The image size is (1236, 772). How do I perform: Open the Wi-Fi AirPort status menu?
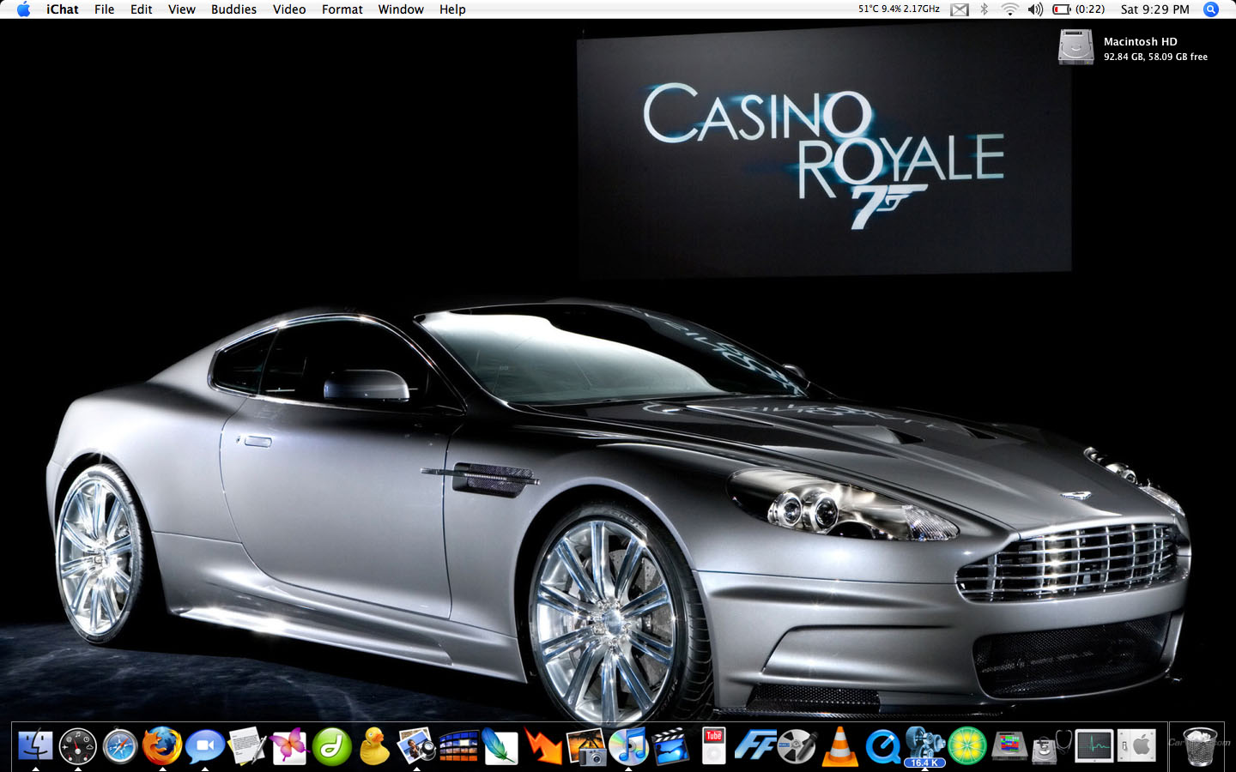[x=1010, y=9]
